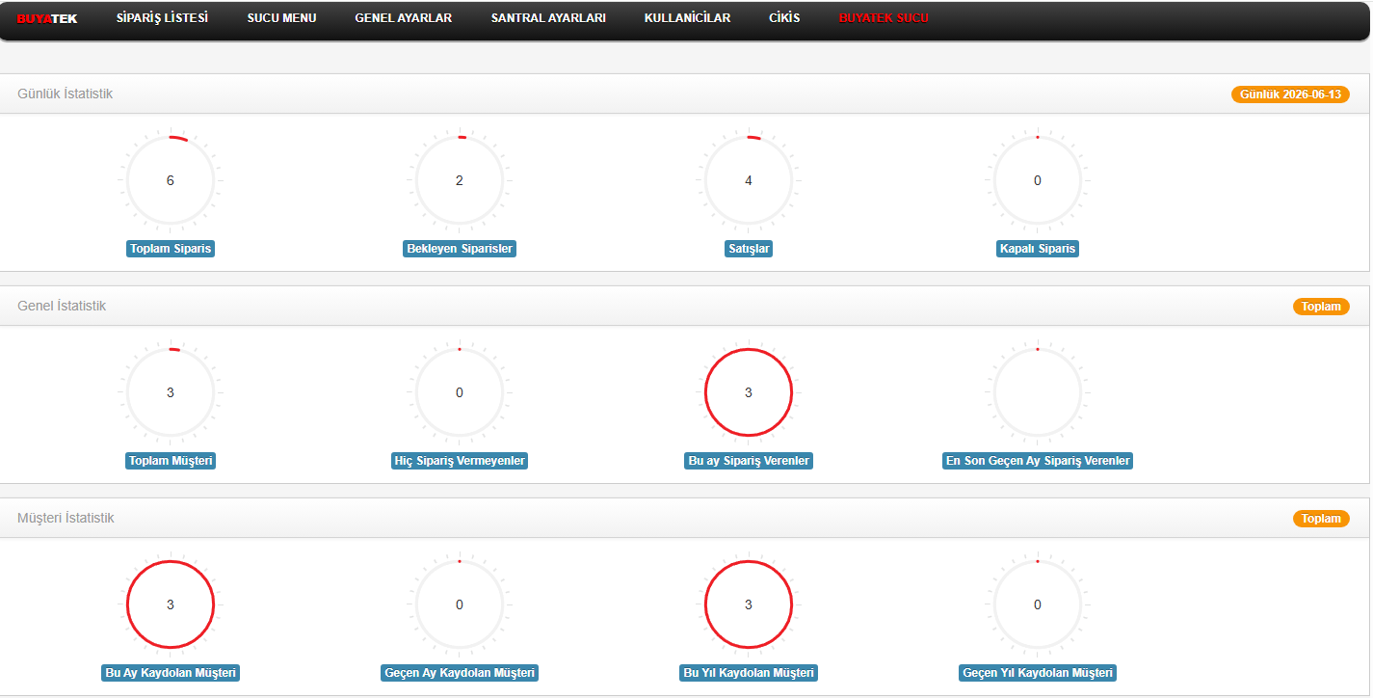The image size is (1373, 698).
Task: Click the Toplam Siparis gauge showing 6
Action: [171, 180]
